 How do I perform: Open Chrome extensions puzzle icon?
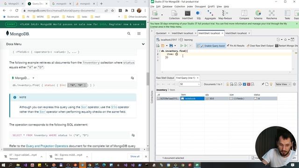pyautogui.click(x=127, y=11)
